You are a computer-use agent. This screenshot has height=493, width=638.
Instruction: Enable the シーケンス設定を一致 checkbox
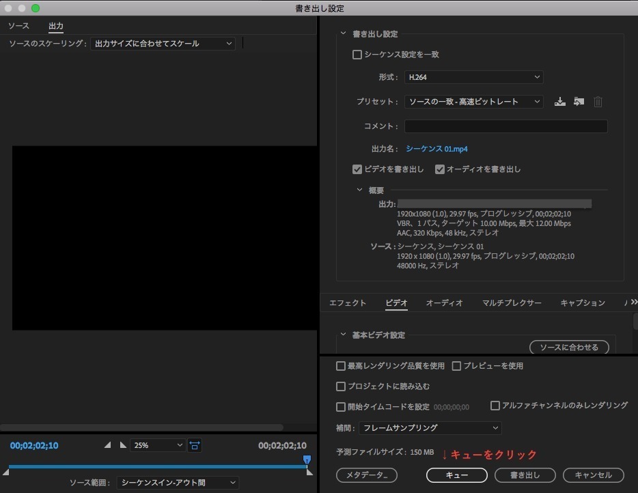point(357,55)
